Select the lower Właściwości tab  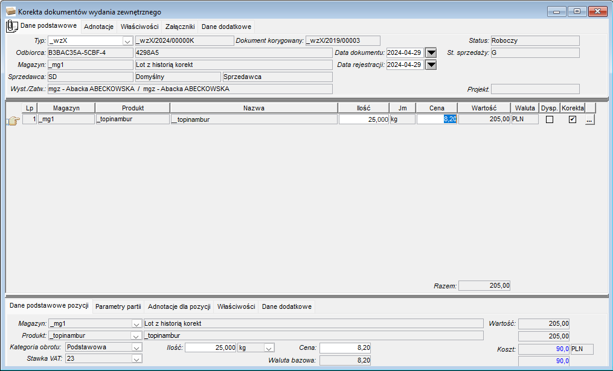click(236, 306)
